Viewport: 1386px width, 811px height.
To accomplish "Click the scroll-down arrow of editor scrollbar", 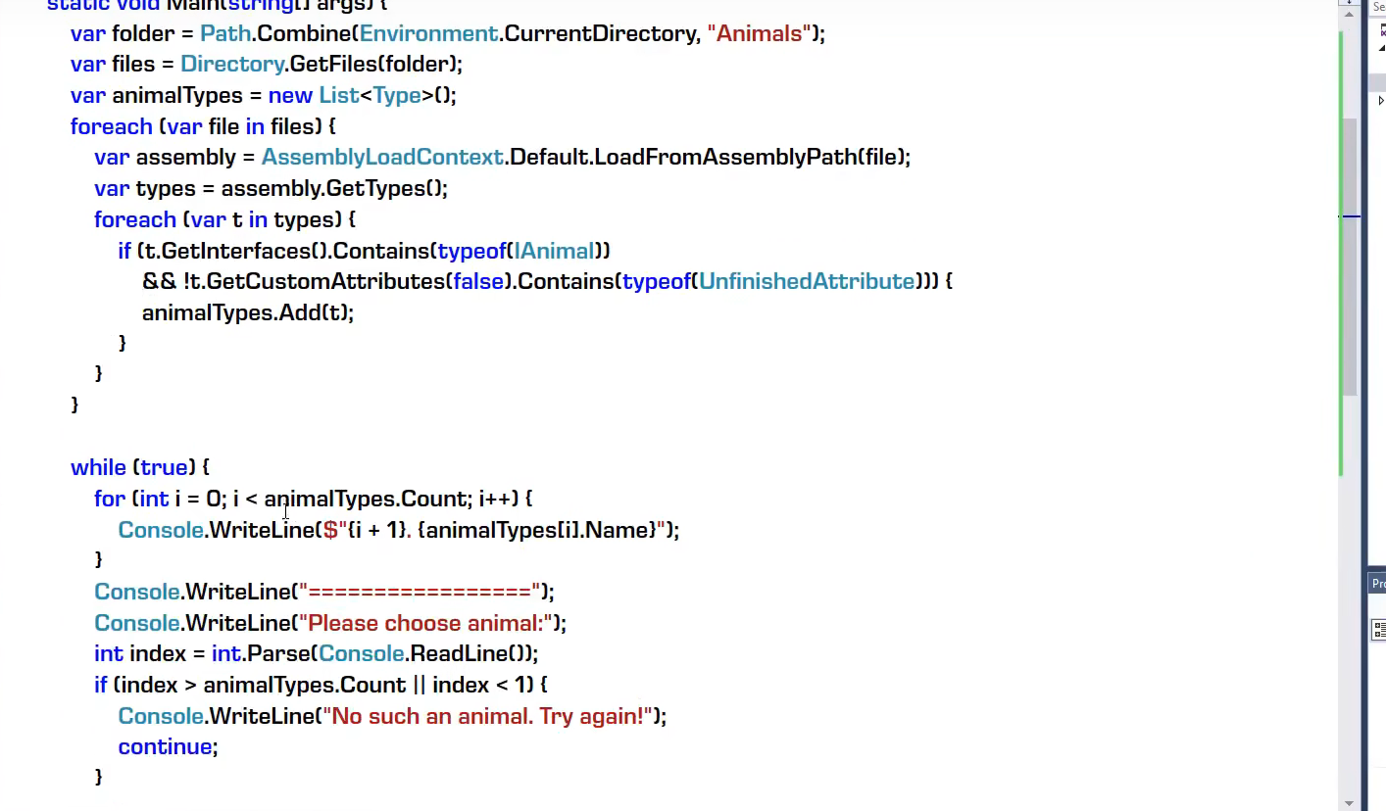I will pyautogui.click(x=1350, y=803).
